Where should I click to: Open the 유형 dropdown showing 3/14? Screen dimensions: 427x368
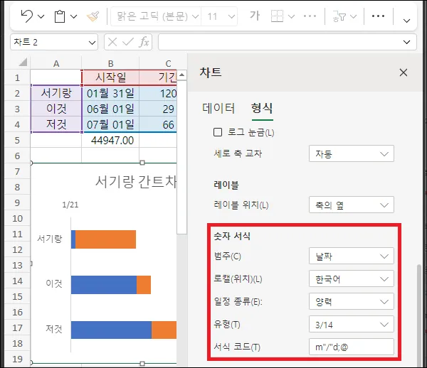(352, 324)
